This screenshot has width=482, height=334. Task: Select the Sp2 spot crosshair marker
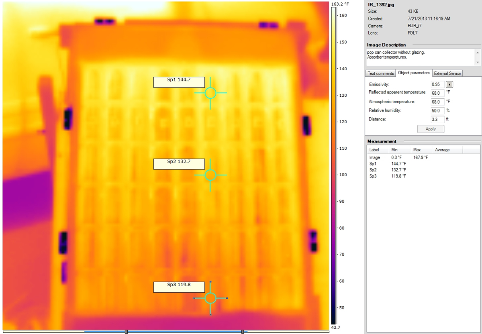pyautogui.click(x=210, y=175)
